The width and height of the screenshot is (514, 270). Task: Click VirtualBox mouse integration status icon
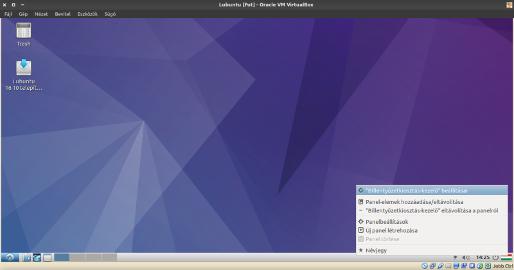[480, 266]
